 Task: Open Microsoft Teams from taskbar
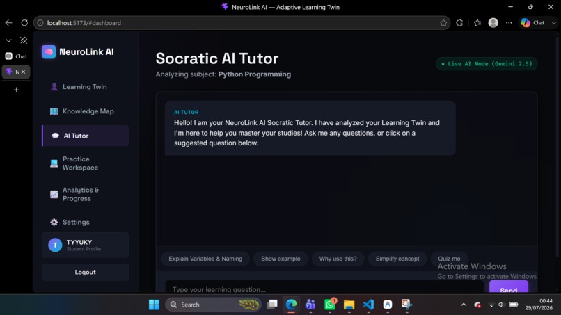coord(310,305)
